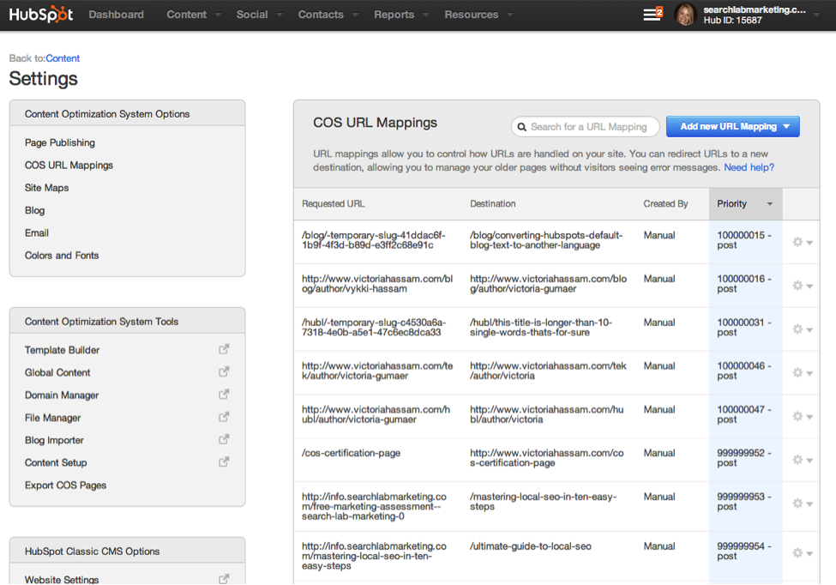The image size is (836, 585).
Task: Sort by the Priority column header
Action: pos(745,203)
